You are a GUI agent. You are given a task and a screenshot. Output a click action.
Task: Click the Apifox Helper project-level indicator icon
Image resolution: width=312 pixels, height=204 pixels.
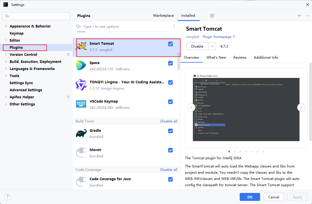coord(68,97)
